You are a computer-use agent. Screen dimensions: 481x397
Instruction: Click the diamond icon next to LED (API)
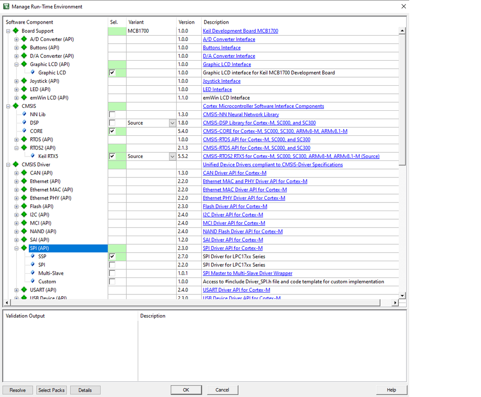[x=24, y=89]
